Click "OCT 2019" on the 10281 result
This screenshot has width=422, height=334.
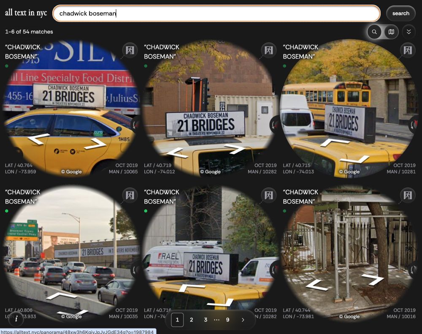click(405, 165)
